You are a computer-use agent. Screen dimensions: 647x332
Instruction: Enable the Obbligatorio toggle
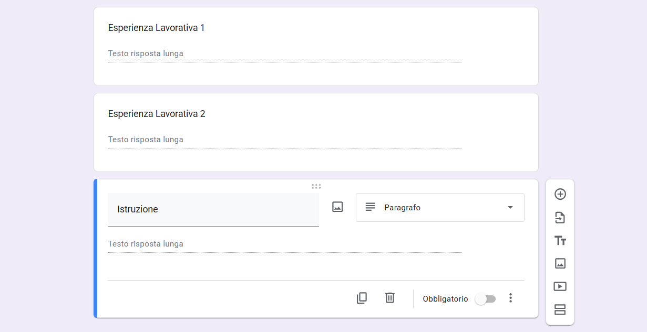[x=485, y=298]
